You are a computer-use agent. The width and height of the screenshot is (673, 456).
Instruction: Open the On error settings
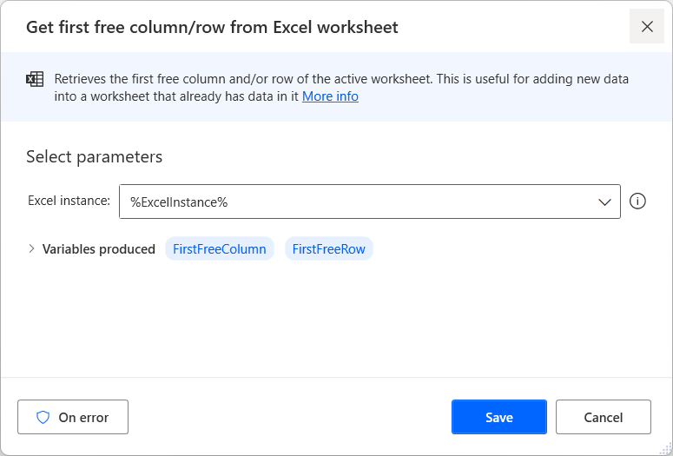pos(73,417)
